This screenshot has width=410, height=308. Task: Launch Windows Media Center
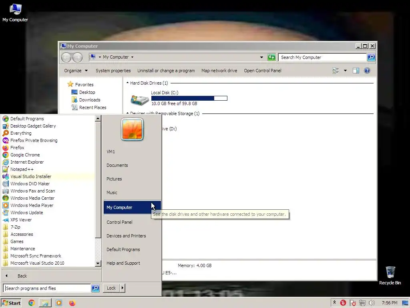tap(28, 198)
